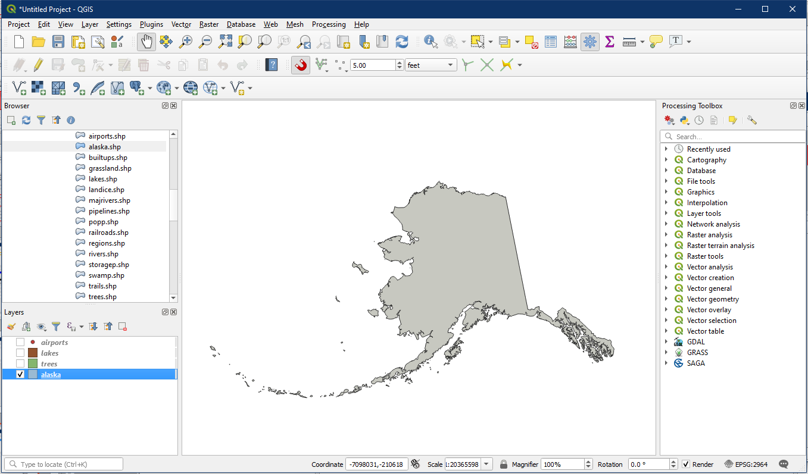
Task: Enable the airports layer checkbox
Action: [x=20, y=343]
